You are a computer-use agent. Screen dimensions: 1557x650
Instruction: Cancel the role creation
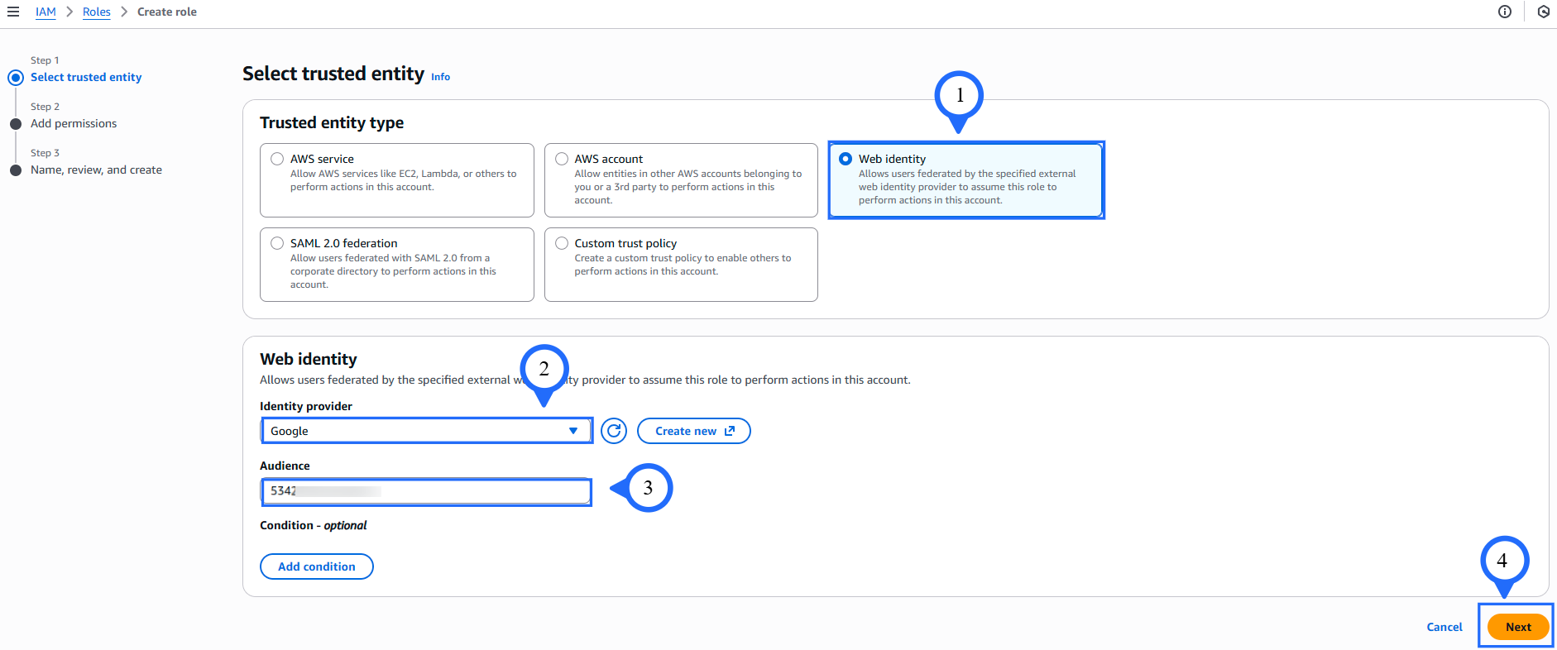pyautogui.click(x=1444, y=627)
